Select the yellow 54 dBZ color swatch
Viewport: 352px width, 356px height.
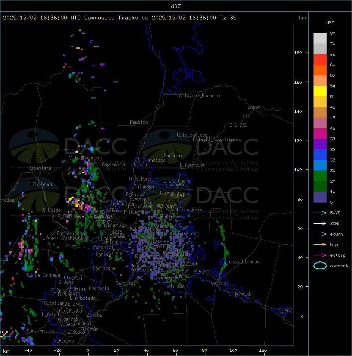coord(320,91)
